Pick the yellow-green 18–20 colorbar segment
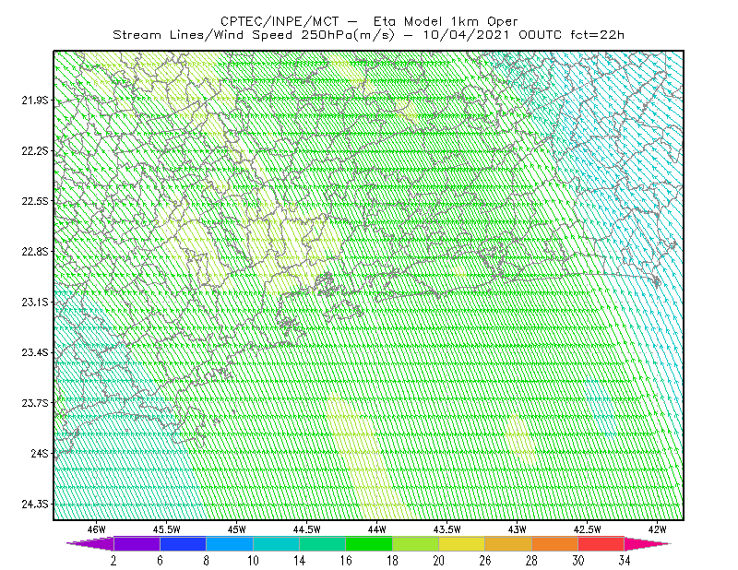Image resolution: width=738 pixels, height=570 pixels. 416,543
